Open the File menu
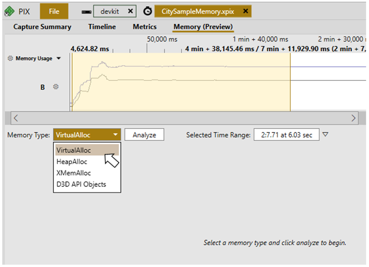369x267 pixels. (x=54, y=11)
